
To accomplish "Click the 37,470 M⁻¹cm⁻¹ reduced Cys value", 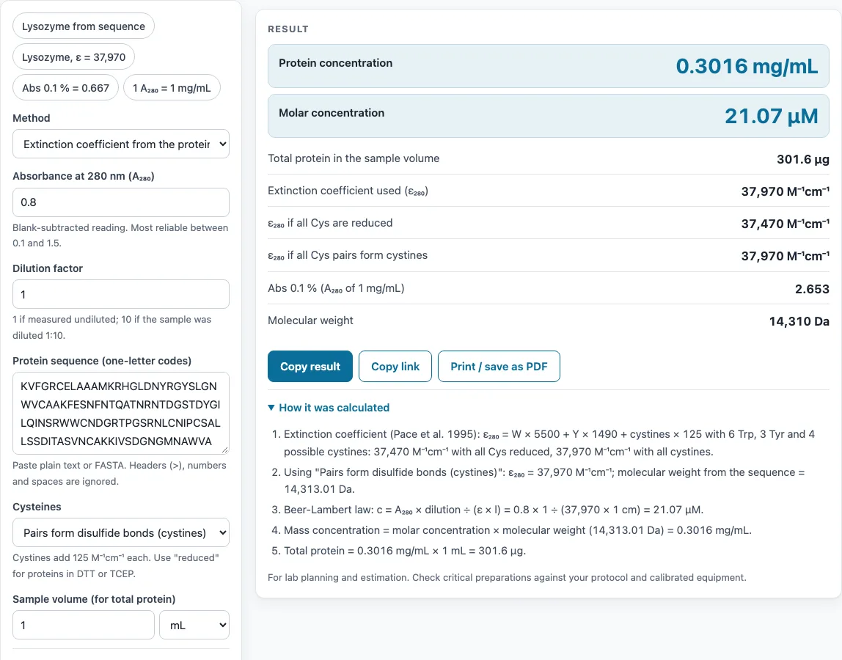I will [785, 224].
